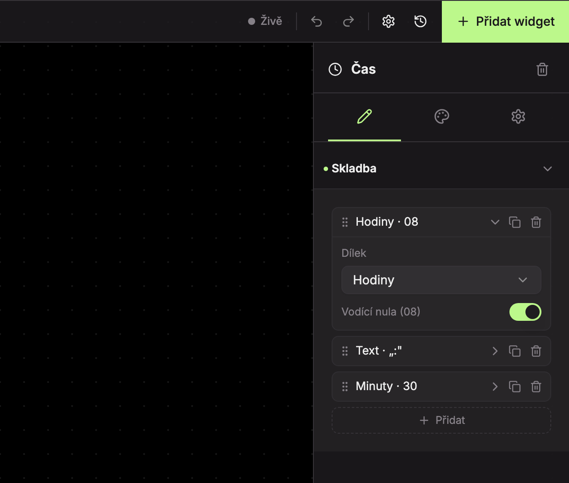Screen dimensions: 569x483
Task: Switch to the pencil edit tab
Action: point(365,117)
